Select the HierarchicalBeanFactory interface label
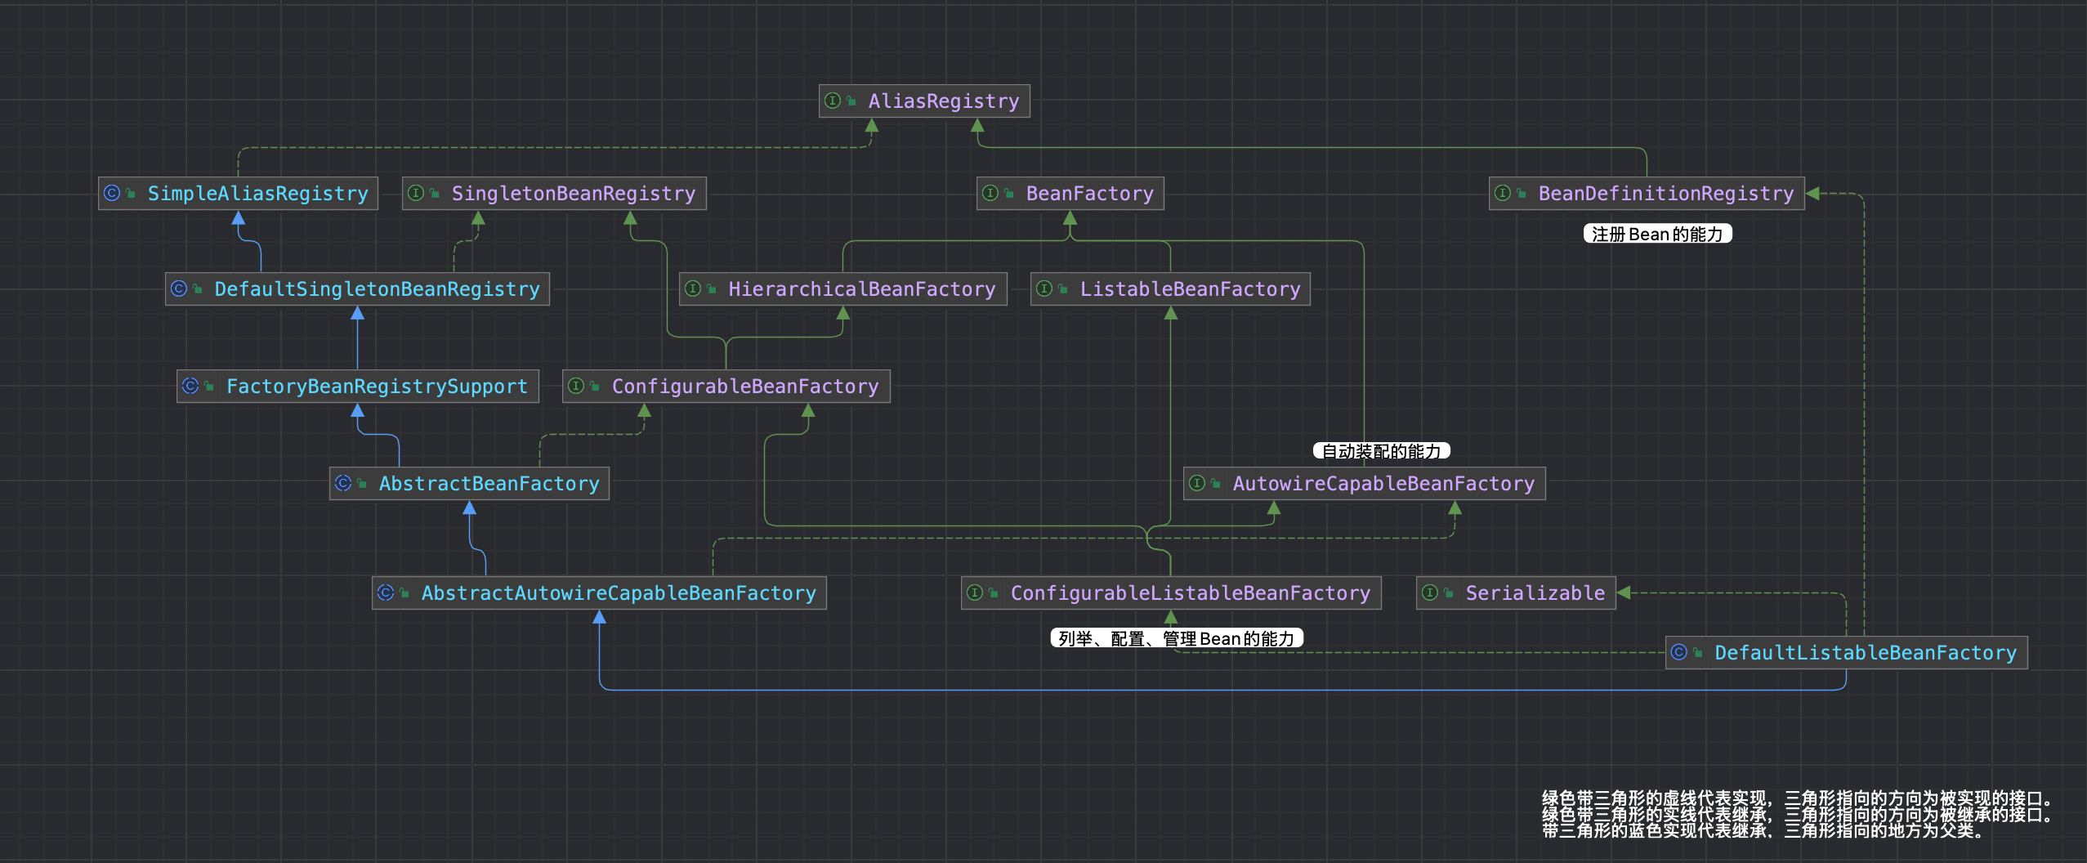This screenshot has width=2087, height=863. coord(862,289)
